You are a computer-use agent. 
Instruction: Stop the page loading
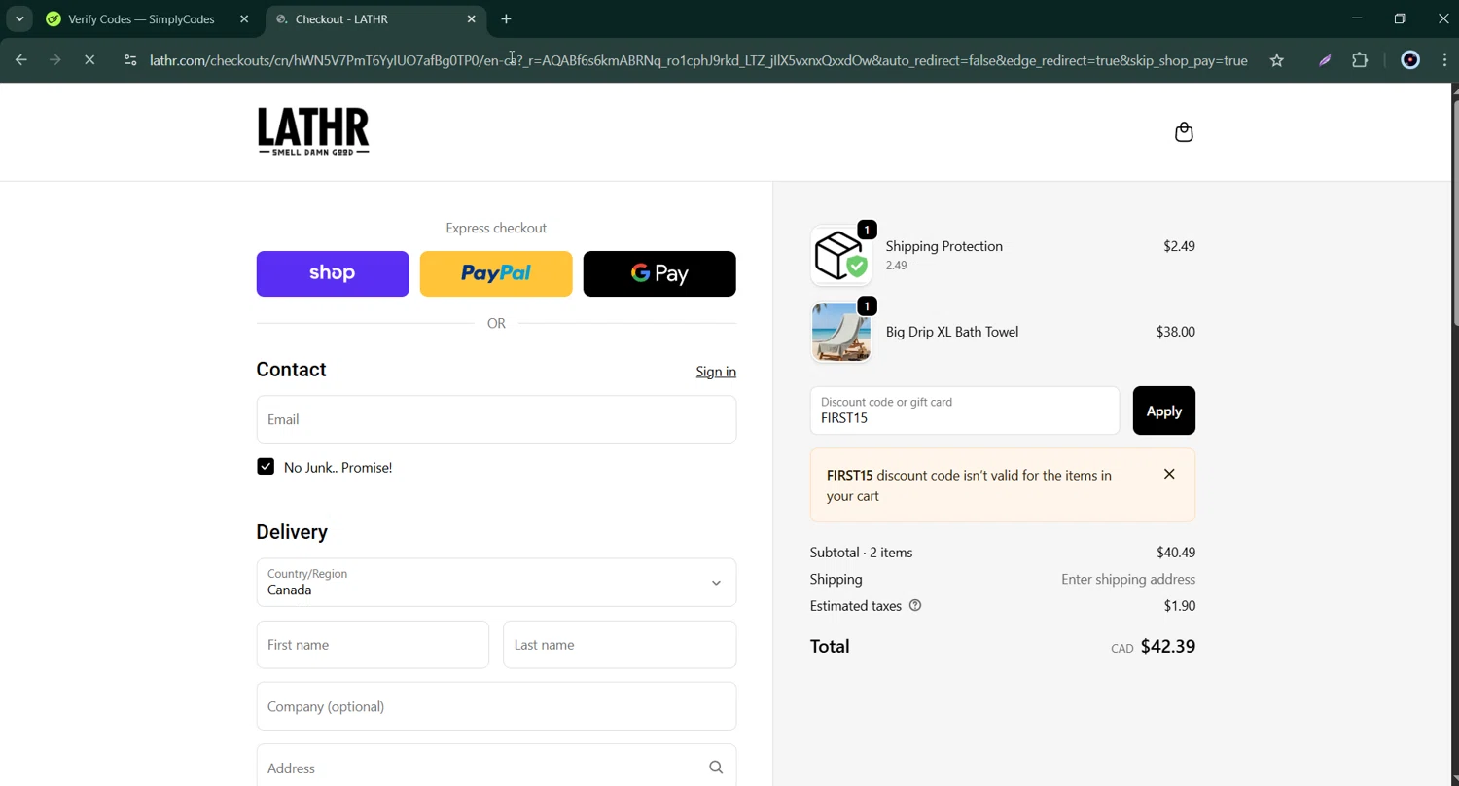[89, 60]
